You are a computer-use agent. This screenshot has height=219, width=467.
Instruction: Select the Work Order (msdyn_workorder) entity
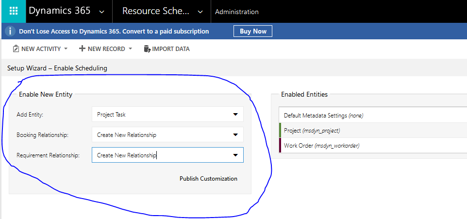373,146
